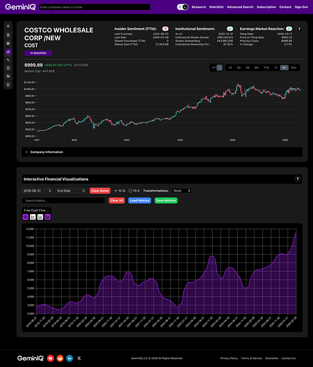Click Sign Out in top navigation

[301, 7]
